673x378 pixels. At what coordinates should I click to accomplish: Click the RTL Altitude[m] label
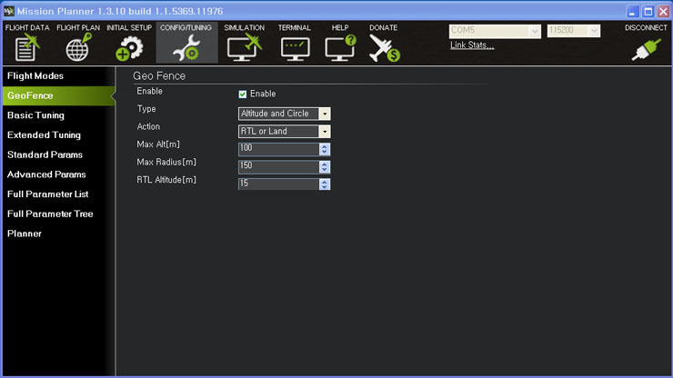[x=166, y=180]
